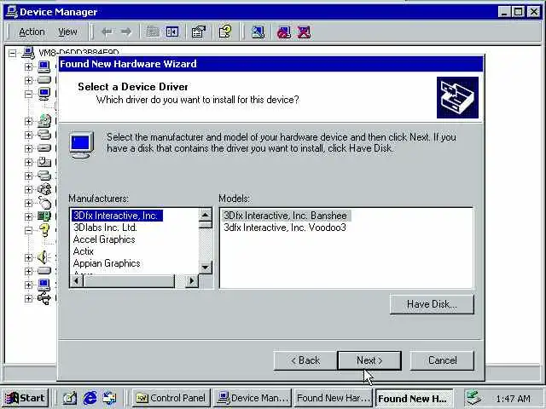Screen dimensions: 546x409
Task: Expand the green network adapter node
Action: [x=28, y=216]
